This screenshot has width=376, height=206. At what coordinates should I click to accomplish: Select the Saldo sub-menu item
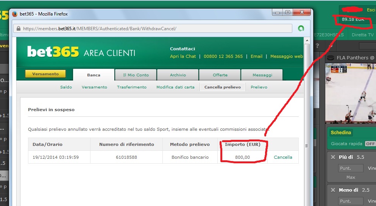coord(66,87)
